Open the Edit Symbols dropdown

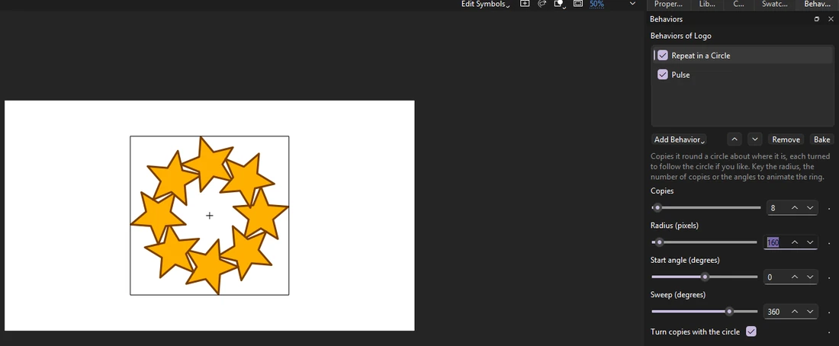[485, 5]
